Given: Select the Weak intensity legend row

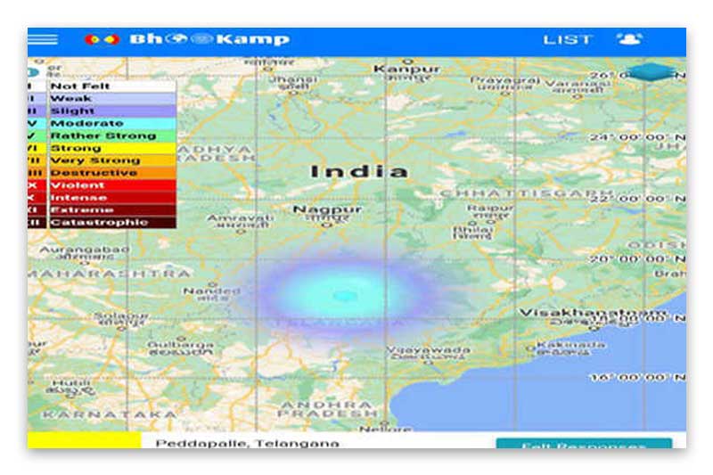Looking at the screenshot, I should pos(102,98).
